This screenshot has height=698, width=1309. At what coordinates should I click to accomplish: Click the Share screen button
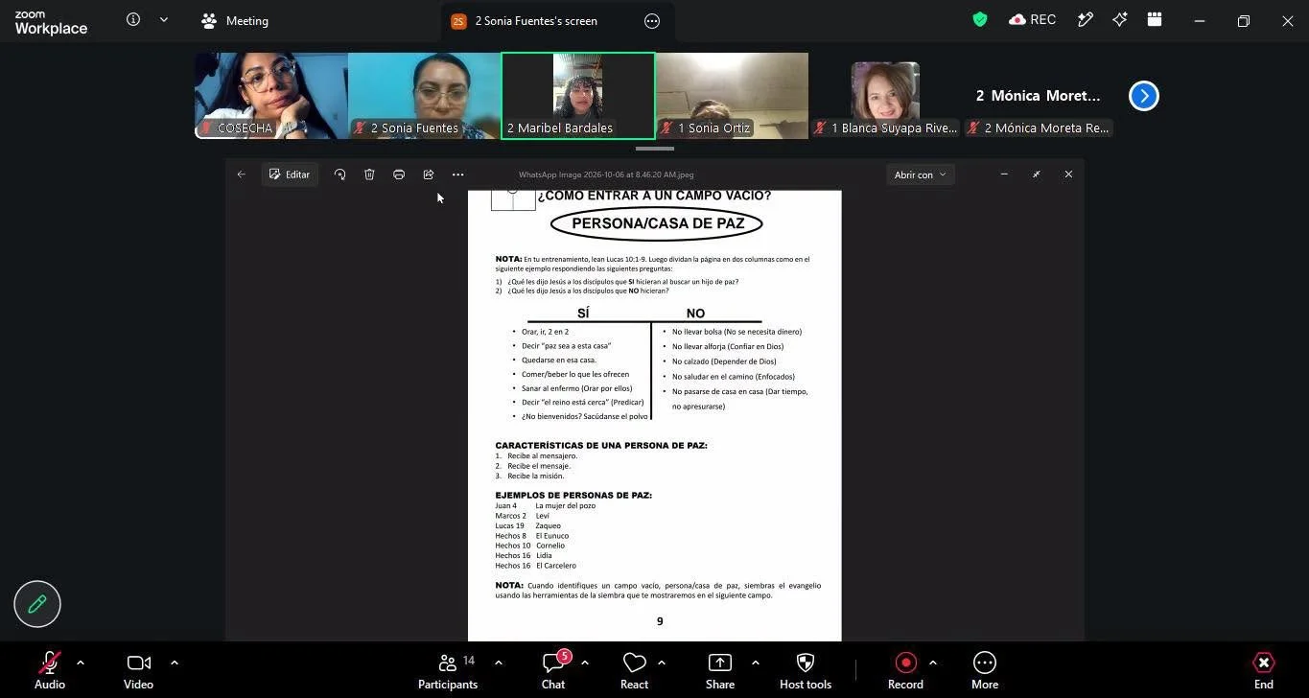pos(720,670)
